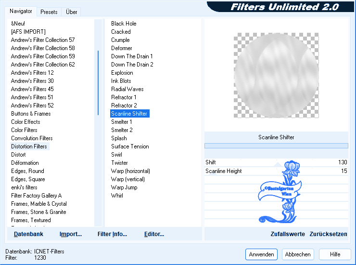Switch to the Presets tab
356x265 pixels.
click(x=49, y=12)
